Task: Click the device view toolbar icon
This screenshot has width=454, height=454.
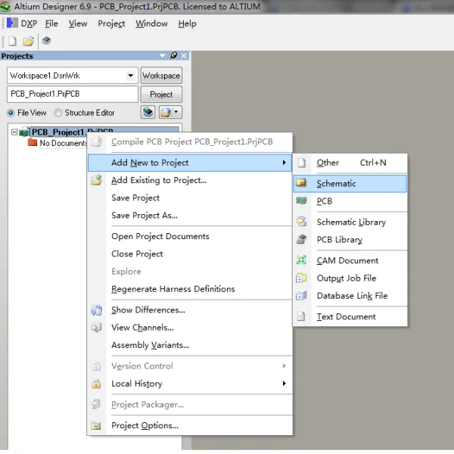Action: [x=46, y=41]
